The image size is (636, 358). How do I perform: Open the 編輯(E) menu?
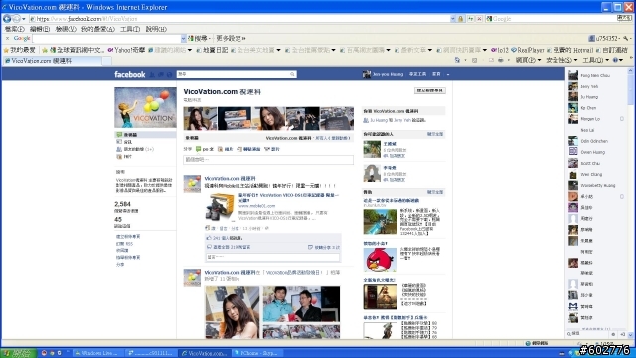pos(40,29)
